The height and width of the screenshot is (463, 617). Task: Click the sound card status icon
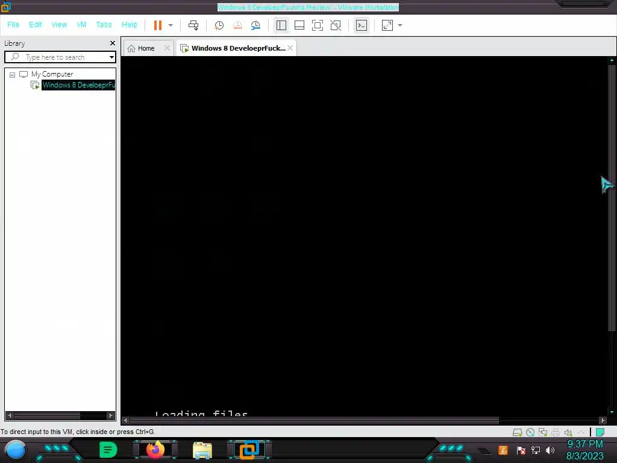568,433
